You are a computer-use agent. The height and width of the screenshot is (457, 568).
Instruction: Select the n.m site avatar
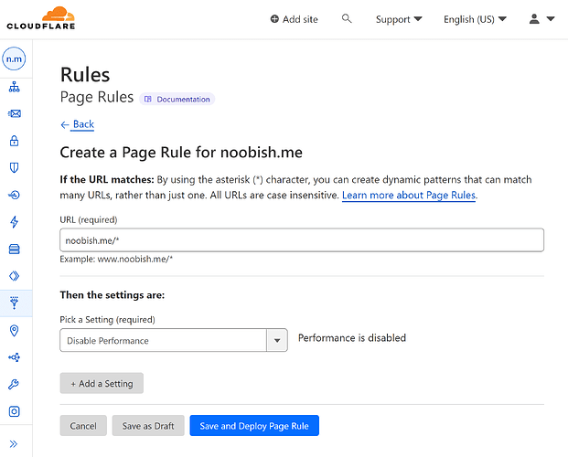[x=14, y=58]
